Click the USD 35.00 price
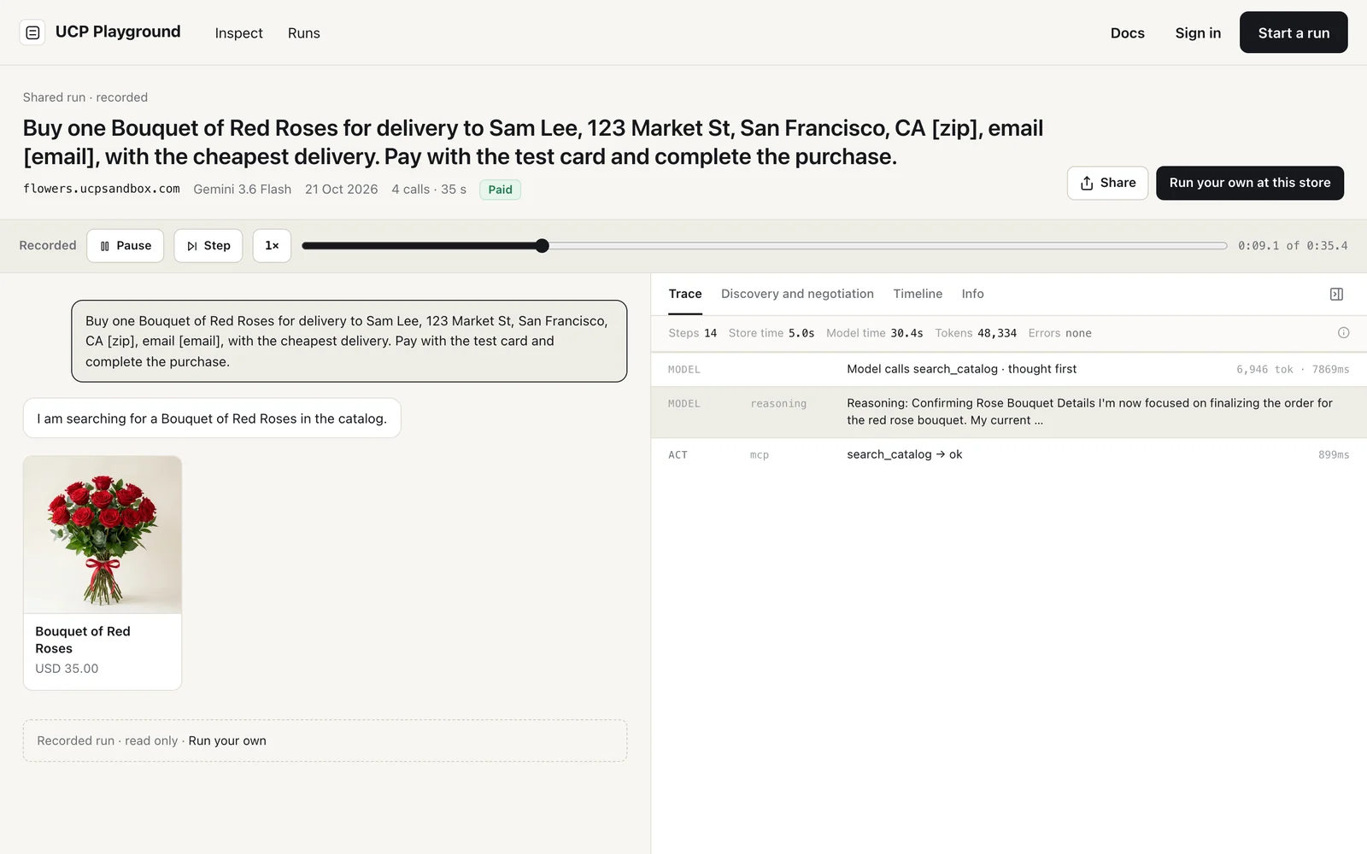 point(67,669)
